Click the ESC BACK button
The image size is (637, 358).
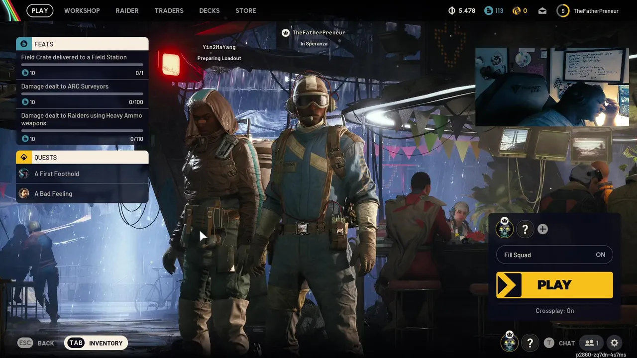tap(36, 343)
